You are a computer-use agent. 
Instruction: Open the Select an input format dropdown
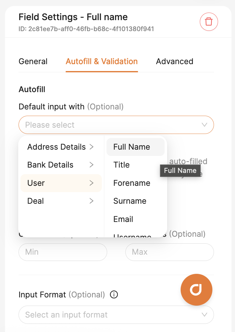(116, 315)
